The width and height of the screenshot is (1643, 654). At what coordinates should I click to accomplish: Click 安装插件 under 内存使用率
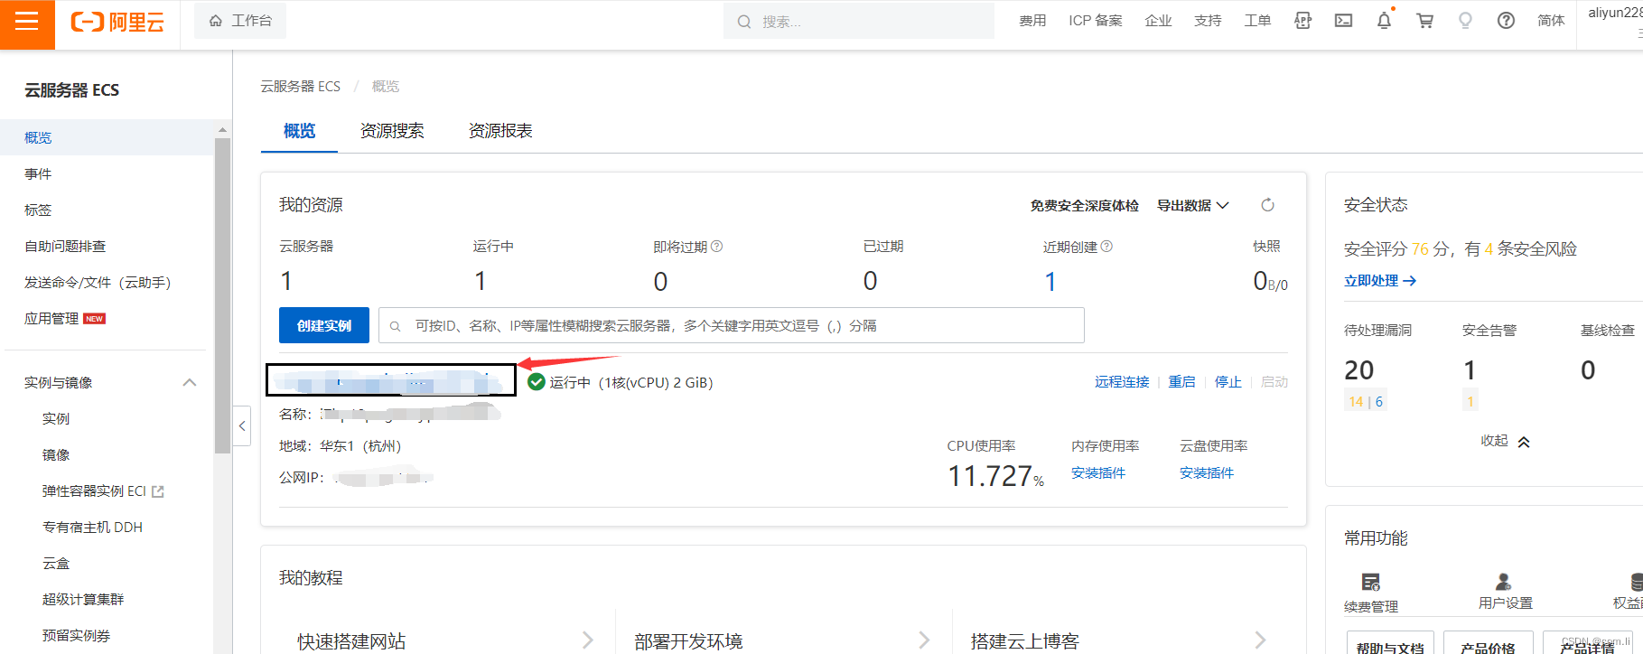[x=1098, y=472]
